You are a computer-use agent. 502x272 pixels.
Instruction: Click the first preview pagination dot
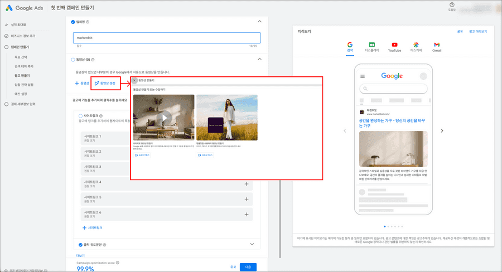tap(385, 226)
